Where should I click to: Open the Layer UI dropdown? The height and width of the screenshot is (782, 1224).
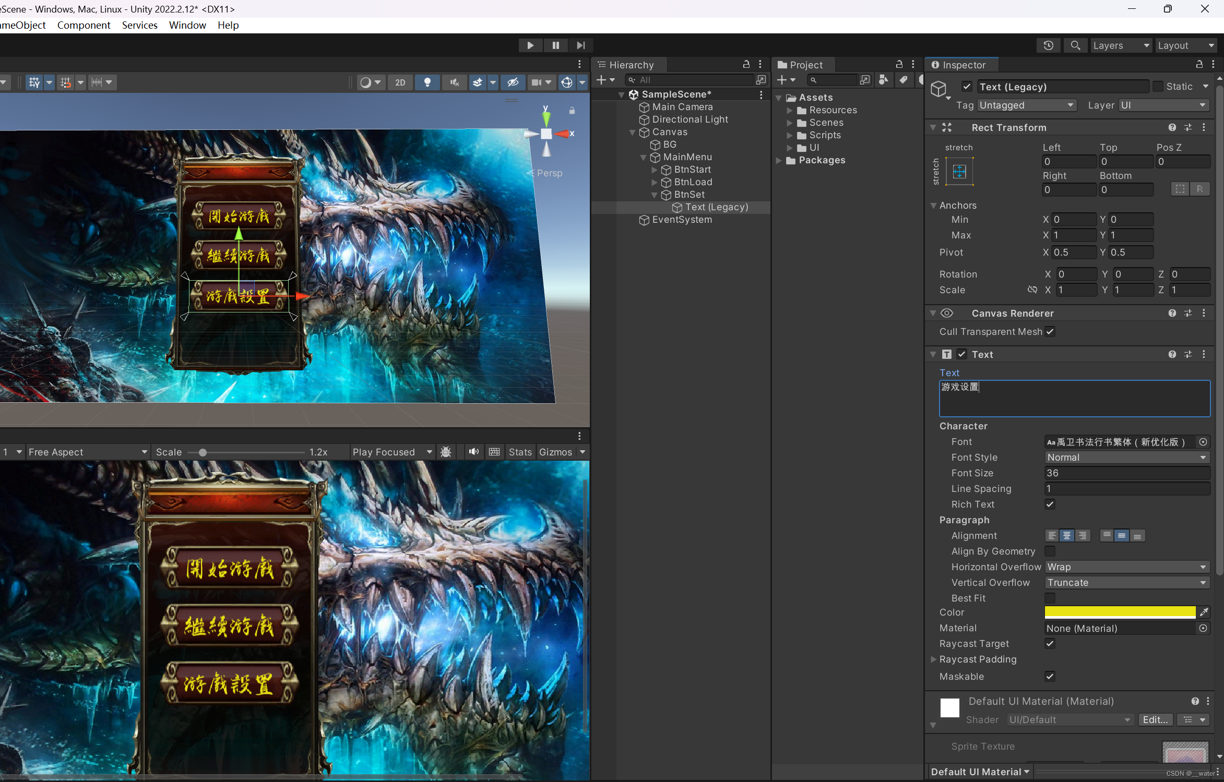pyautogui.click(x=1164, y=105)
